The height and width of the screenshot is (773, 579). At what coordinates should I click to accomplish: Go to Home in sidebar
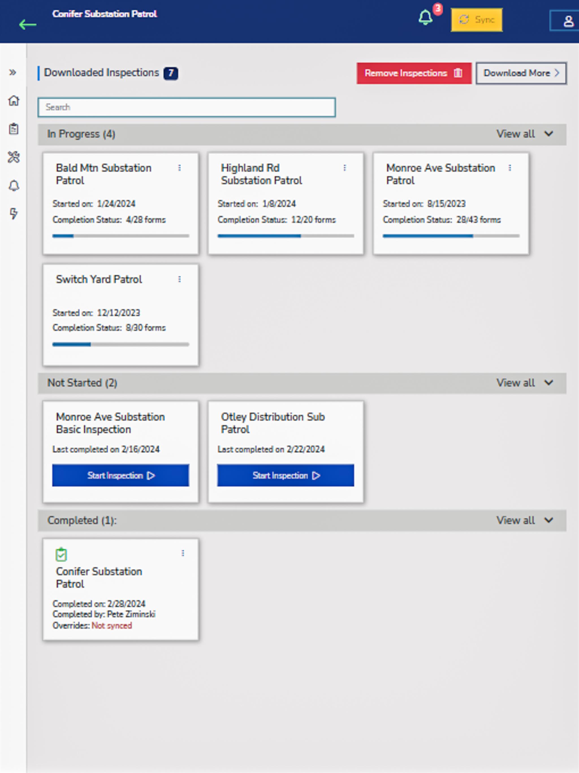(14, 101)
